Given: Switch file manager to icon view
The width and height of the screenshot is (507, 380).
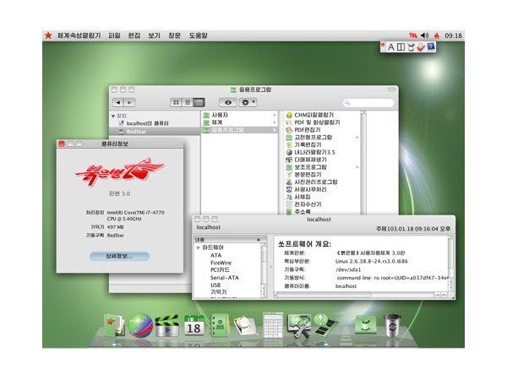Looking at the screenshot, I should click(x=176, y=102).
